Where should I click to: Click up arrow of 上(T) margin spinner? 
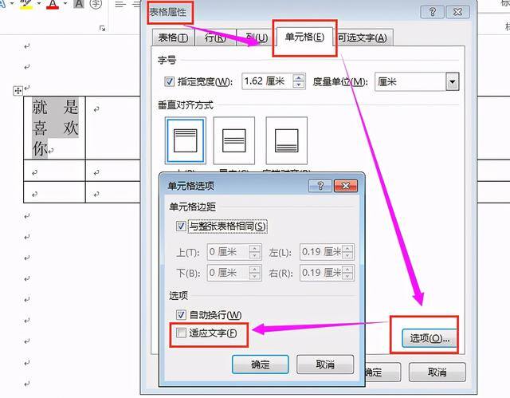[255, 248]
